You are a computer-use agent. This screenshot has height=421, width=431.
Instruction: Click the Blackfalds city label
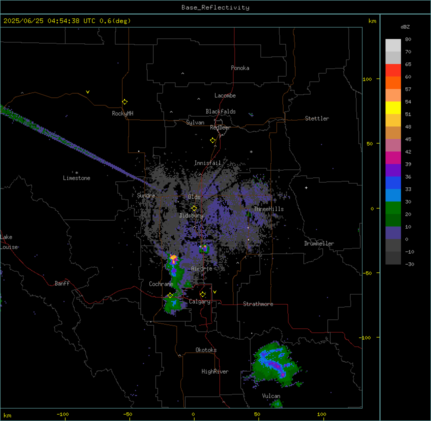(x=220, y=111)
